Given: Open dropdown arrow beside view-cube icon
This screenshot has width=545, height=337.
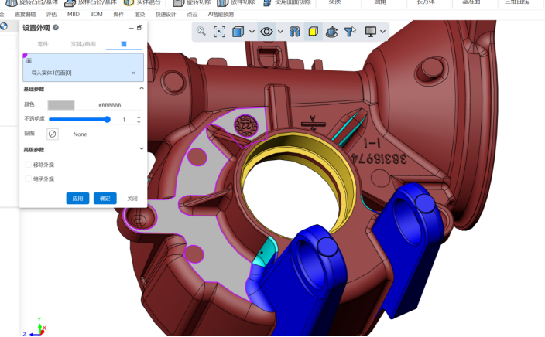Looking at the screenshot, I should 252,32.
